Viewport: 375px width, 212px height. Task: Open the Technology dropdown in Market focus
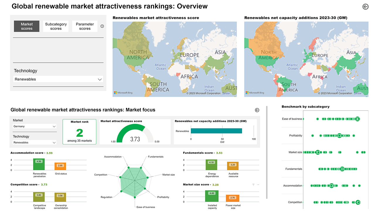(35, 142)
